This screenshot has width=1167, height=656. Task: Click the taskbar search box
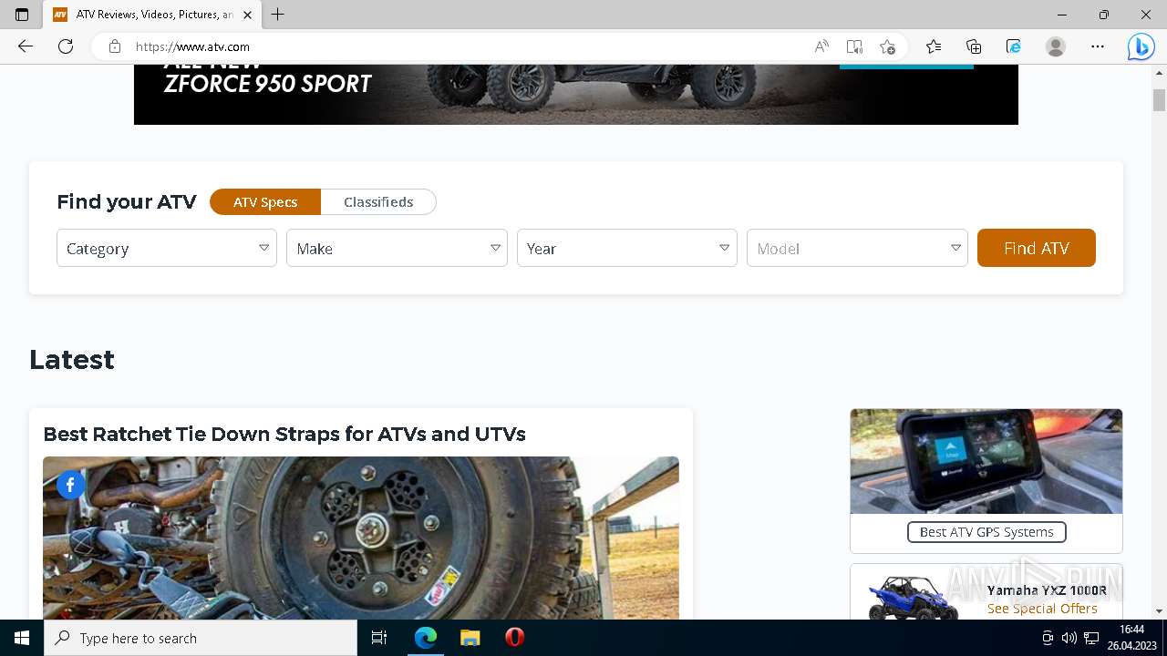201,638
